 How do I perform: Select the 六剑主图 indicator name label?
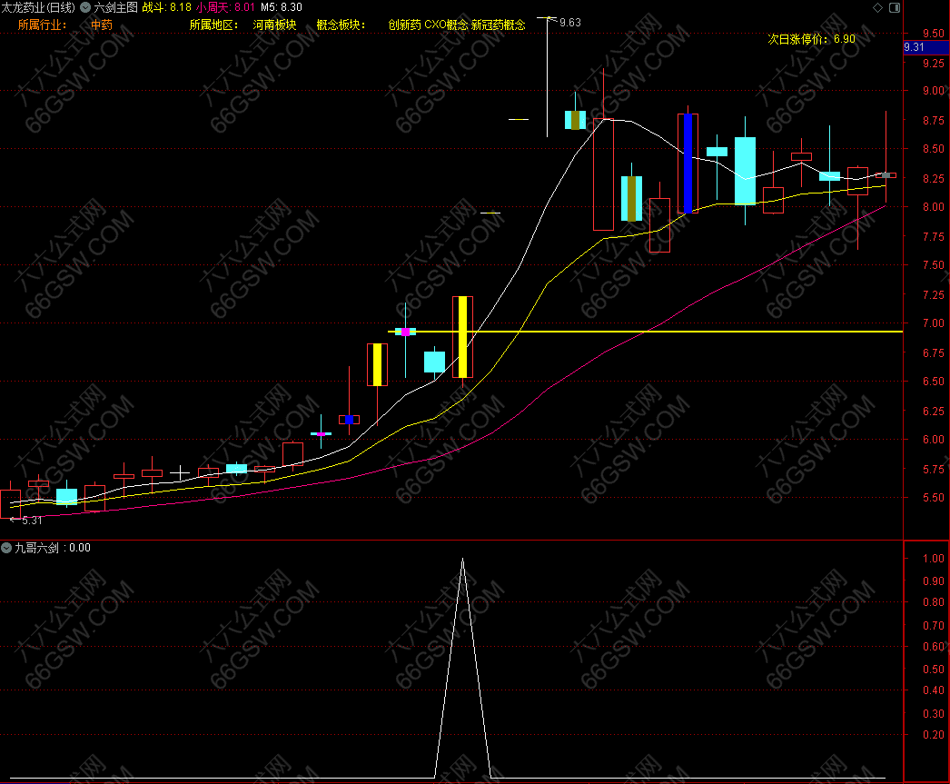pyautogui.click(x=116, y=6)
